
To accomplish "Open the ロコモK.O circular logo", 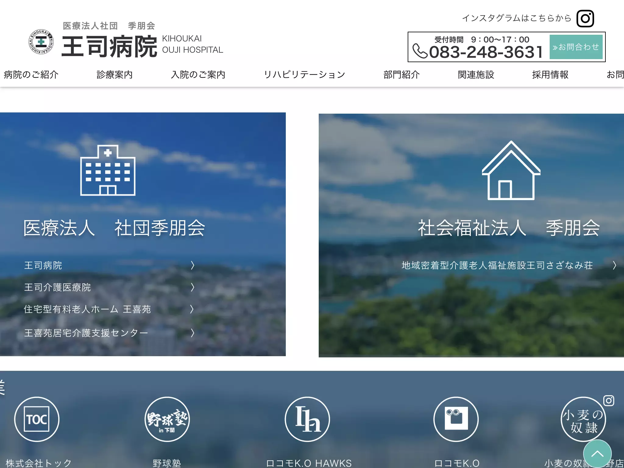I will (456, 419).
